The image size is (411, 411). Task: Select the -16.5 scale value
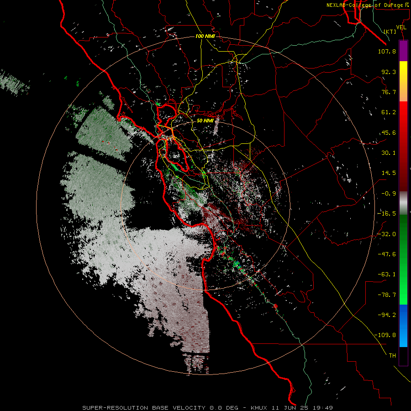[x=387, y=214]
